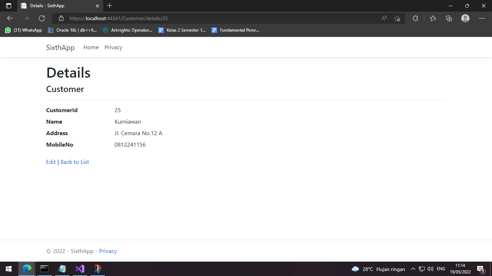Open browser Extensions puzzle icon
Viewport: 492px width, 276px height.
click(x=415, y=18)
